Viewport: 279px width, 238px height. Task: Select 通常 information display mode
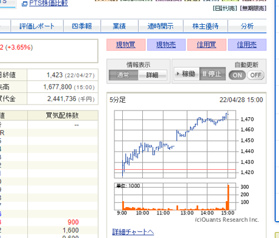click(123, 75)
